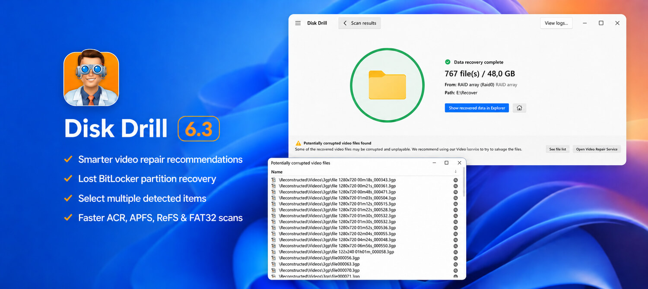This screenshot has width=648, height=289.
Task: Preview magnifier for 02m04s_000055.3gp
Action: (455, 234)
